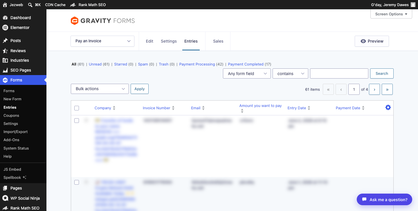Image resolution: width=418 pixels, height=211 pixels.
Task: Open the Pay an Invoice form switcher
Action: coord(102,41)
